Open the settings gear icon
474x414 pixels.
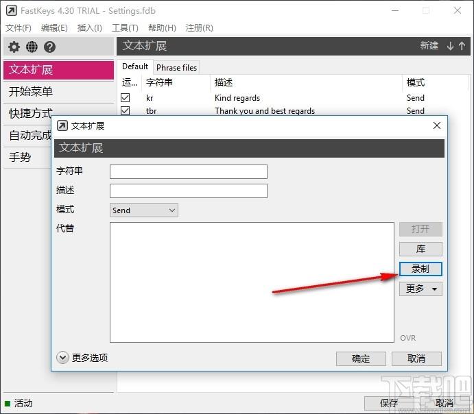[14, 47]
